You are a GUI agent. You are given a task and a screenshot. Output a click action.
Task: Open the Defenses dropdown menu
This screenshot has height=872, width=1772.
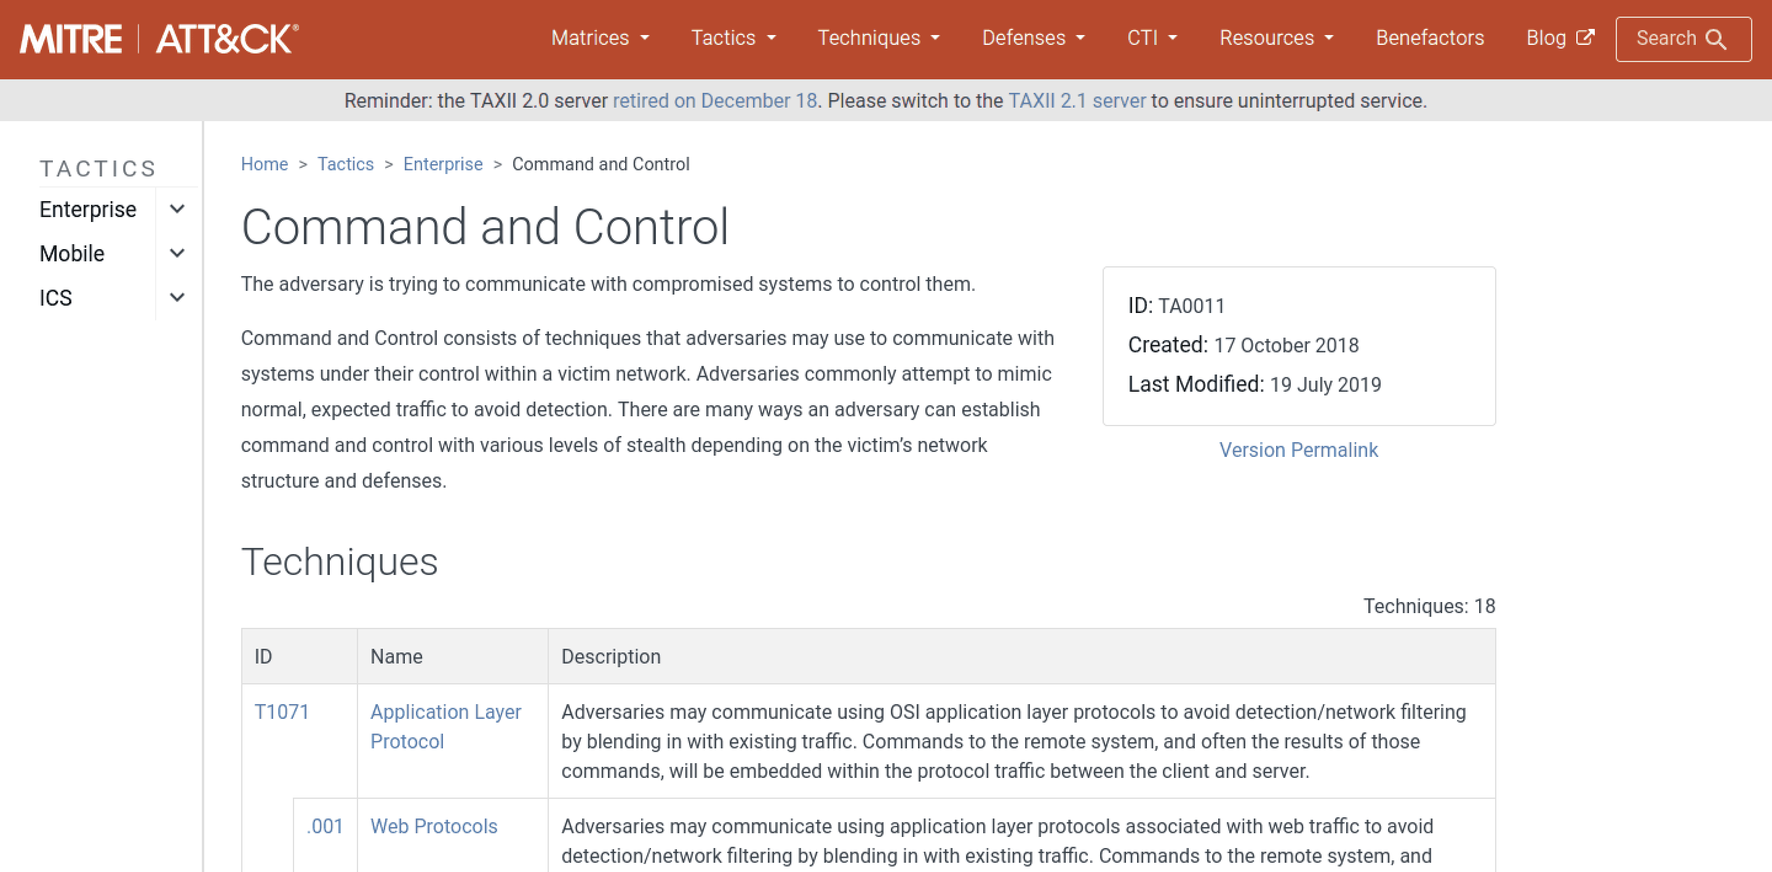[1033, 38]
